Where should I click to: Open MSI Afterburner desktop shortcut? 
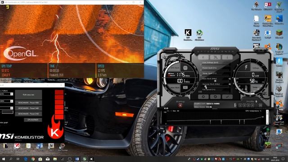point(199,35)
